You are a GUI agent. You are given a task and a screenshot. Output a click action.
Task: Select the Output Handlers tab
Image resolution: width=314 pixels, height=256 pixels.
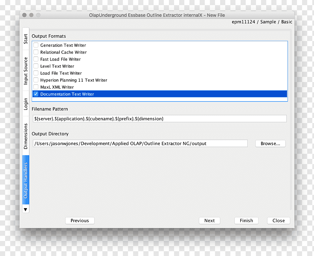(x=26, y=180)
